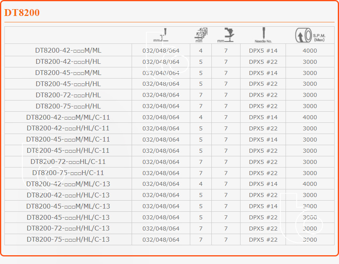Click DPX5 #22 in DT8200-42-□□□H/HL/C-13 row

tap(263, 195)
